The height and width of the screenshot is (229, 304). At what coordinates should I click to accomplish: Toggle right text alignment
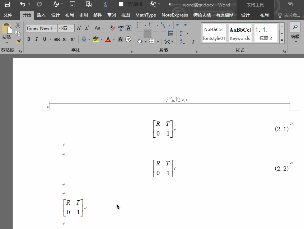pyautogui.click(x=155, y=33)
